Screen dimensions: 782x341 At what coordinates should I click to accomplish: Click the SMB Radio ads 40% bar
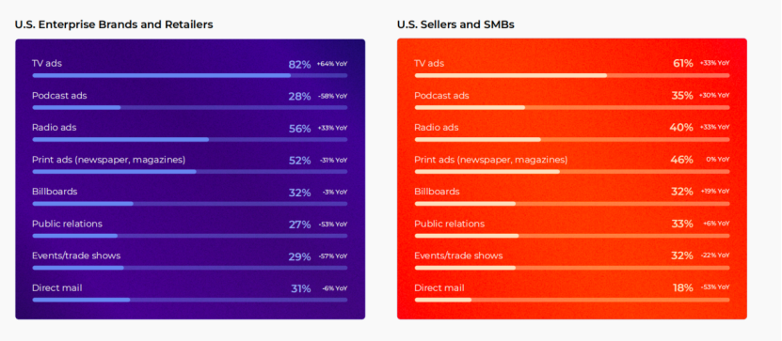(x=572, y=139)
